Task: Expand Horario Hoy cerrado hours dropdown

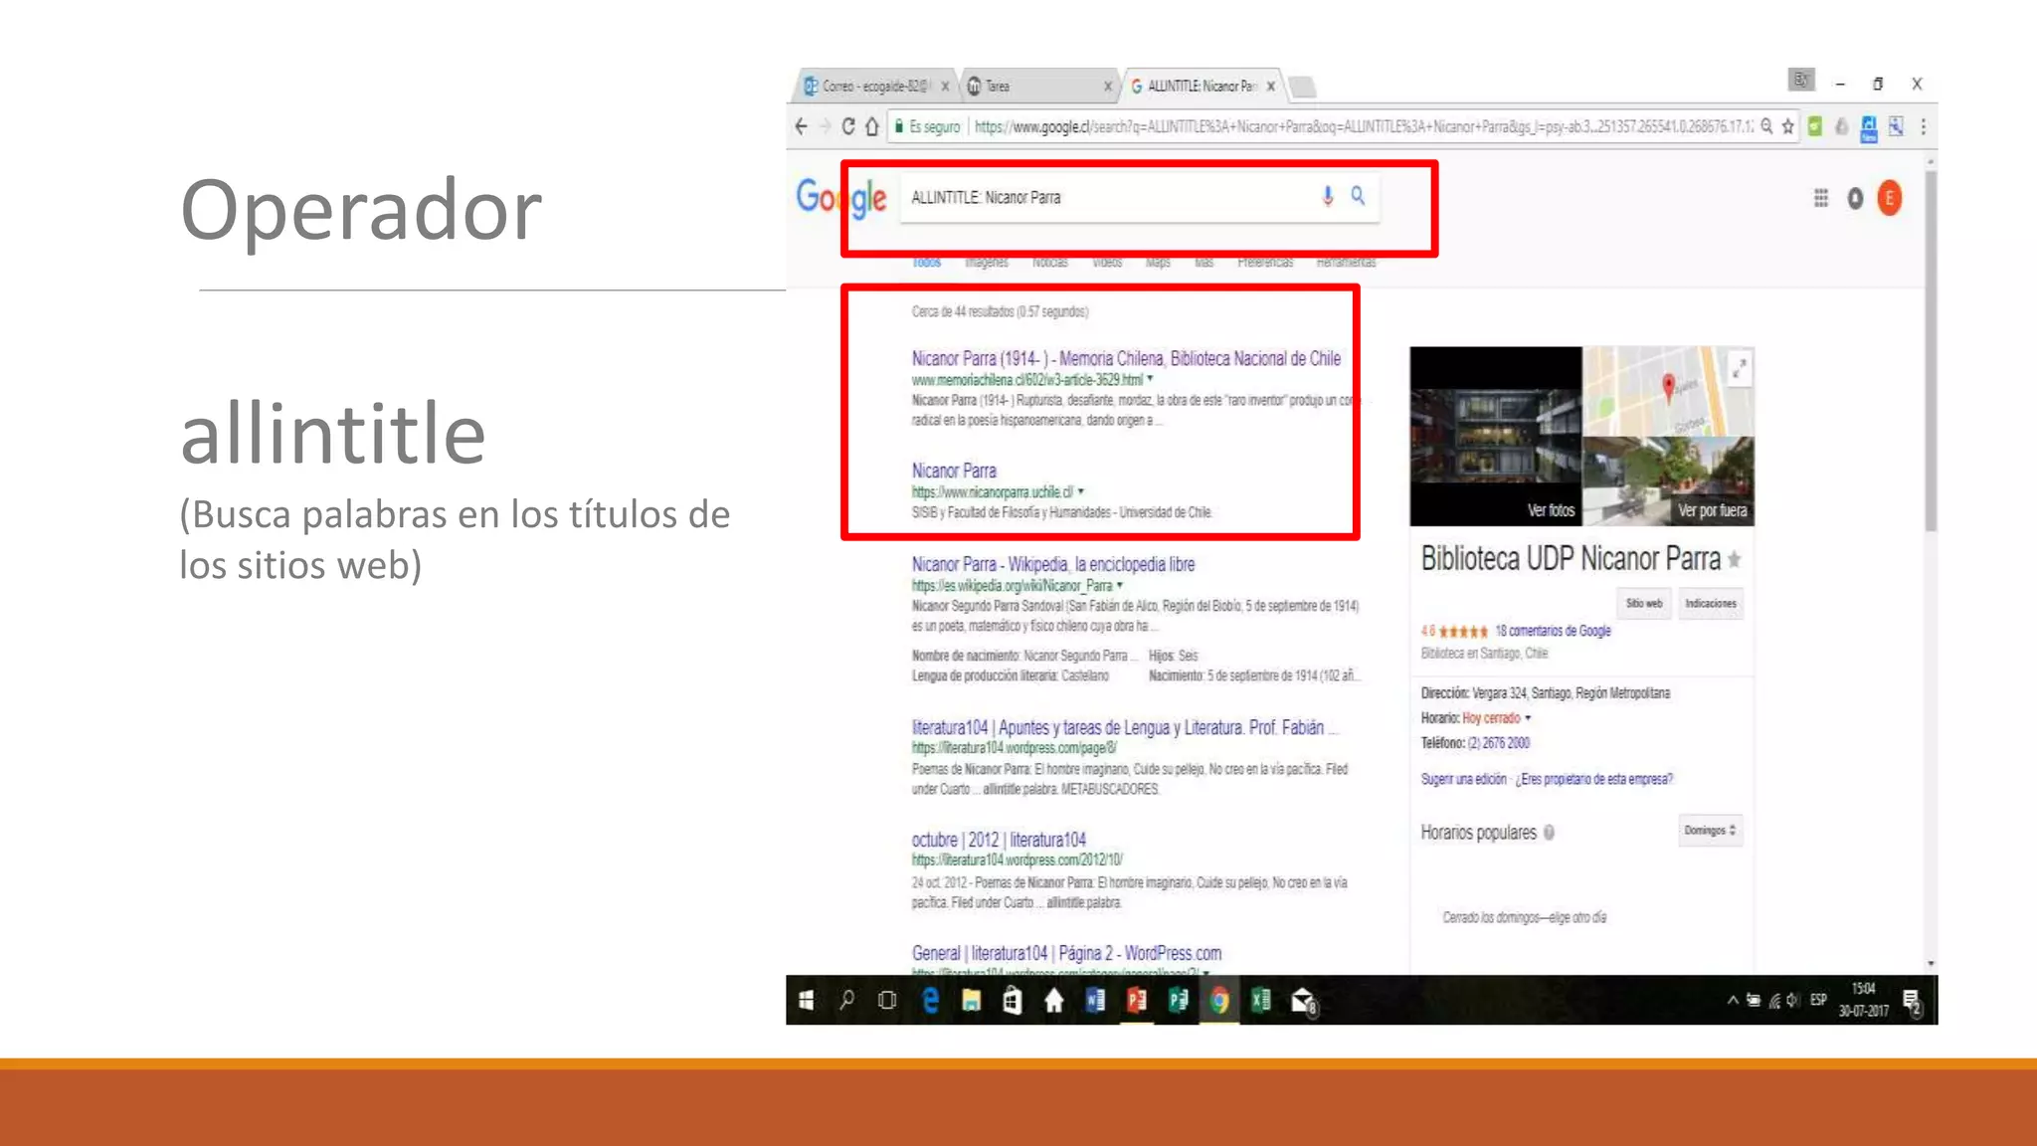Action: click(x=1529, y=718)
